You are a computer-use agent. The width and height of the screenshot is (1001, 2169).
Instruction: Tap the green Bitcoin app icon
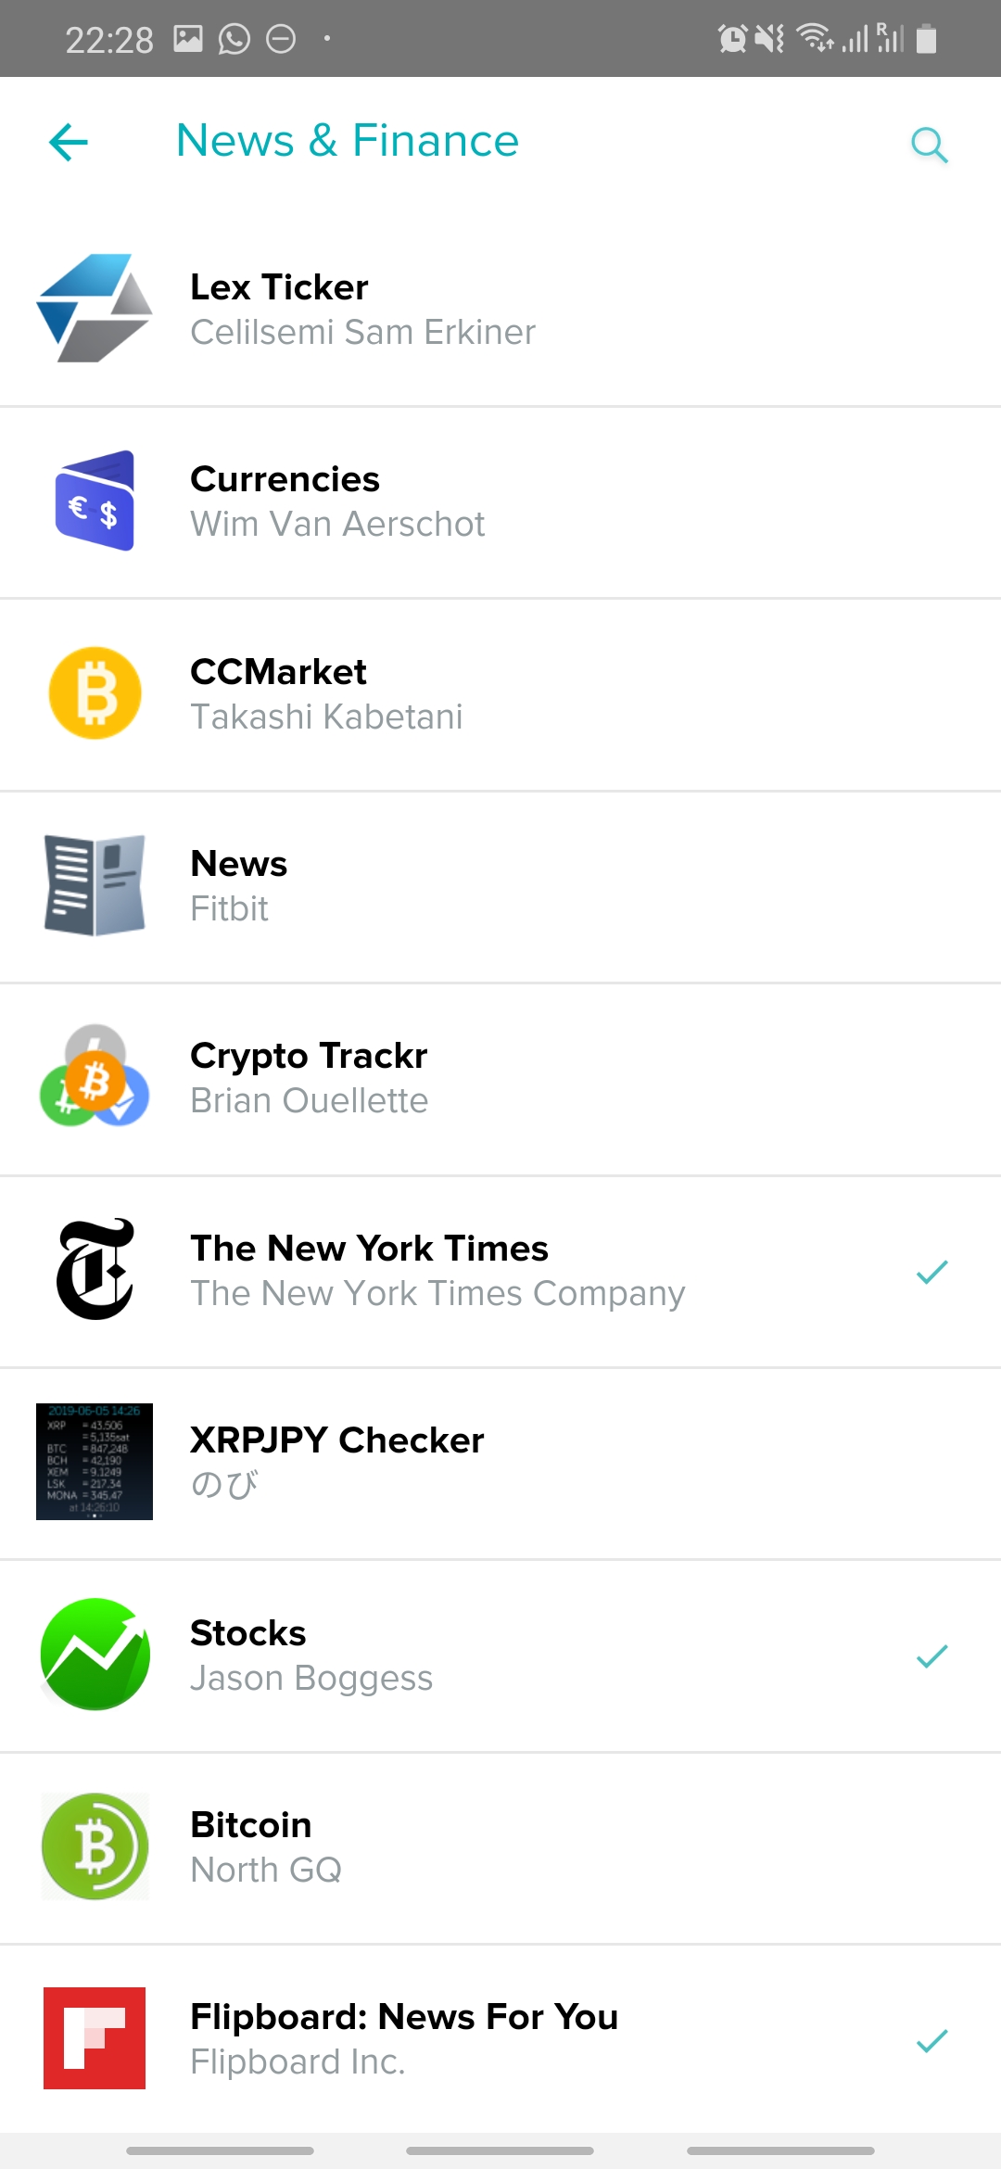coord(95,1846)
